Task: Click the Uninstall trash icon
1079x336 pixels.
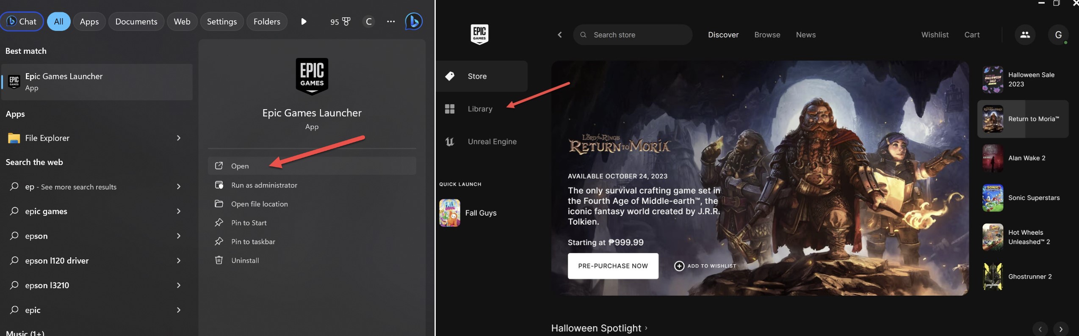Action: point(219,260)
